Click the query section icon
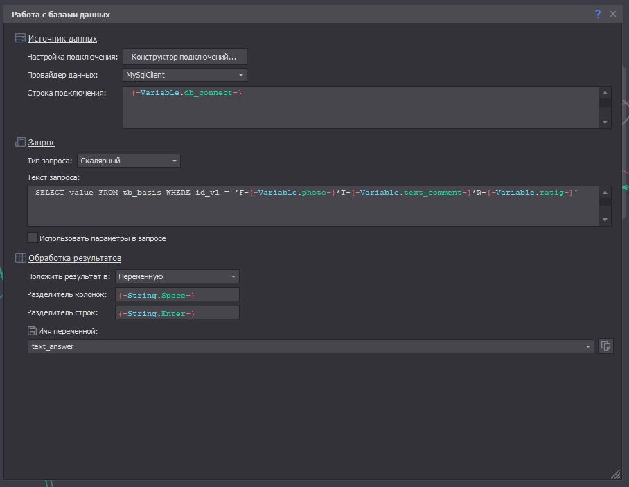Image resolution: width=629 pixels, height=487 pixels. pos(20,143)
